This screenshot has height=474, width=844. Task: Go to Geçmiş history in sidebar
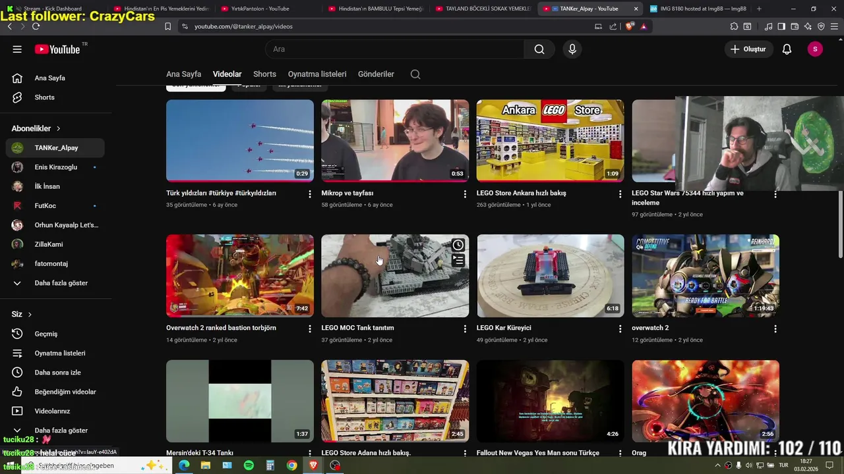pyautogui.click(x=55, y=334)
